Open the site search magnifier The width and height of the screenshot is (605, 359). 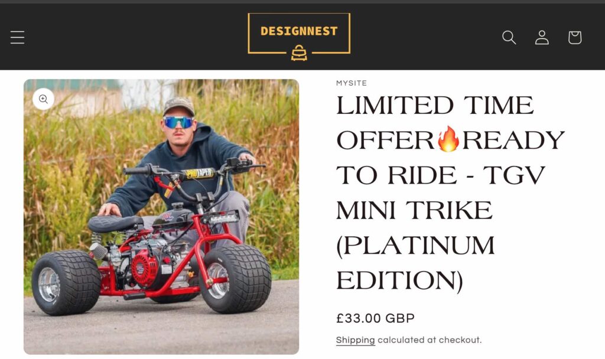coord(509,37)
